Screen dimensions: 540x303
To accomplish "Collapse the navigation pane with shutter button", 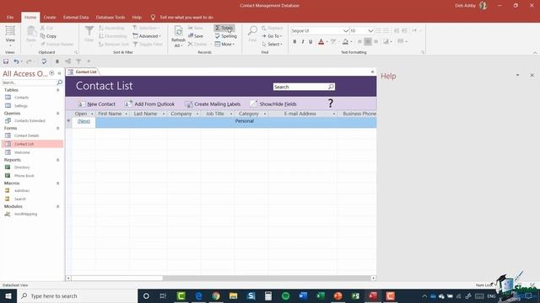I will (x=59, y=73).
